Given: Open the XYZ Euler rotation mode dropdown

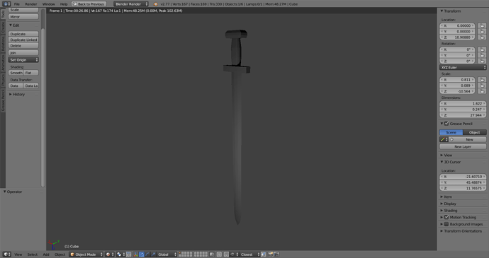Looking at the screenshot, I should point(463,68).
